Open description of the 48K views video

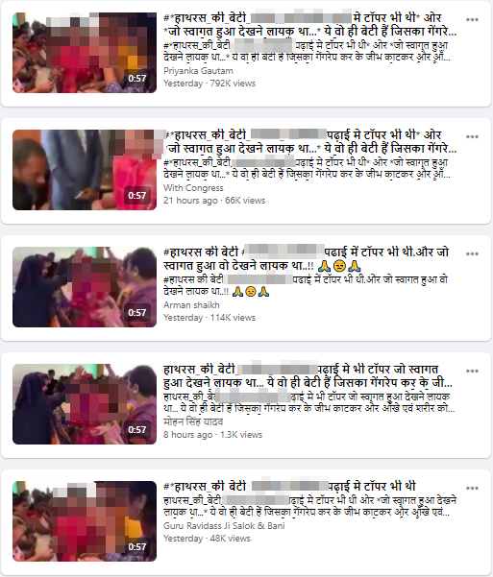point(309,506)
